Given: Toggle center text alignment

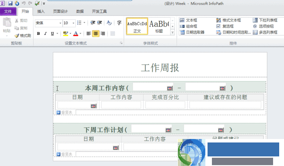Looking at the screenshot, I should pos(96,34).
